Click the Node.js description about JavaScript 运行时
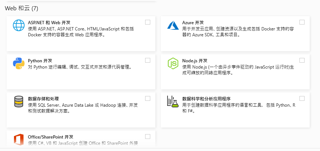This screenshot has height=151, width=320. tap(238, 70)
